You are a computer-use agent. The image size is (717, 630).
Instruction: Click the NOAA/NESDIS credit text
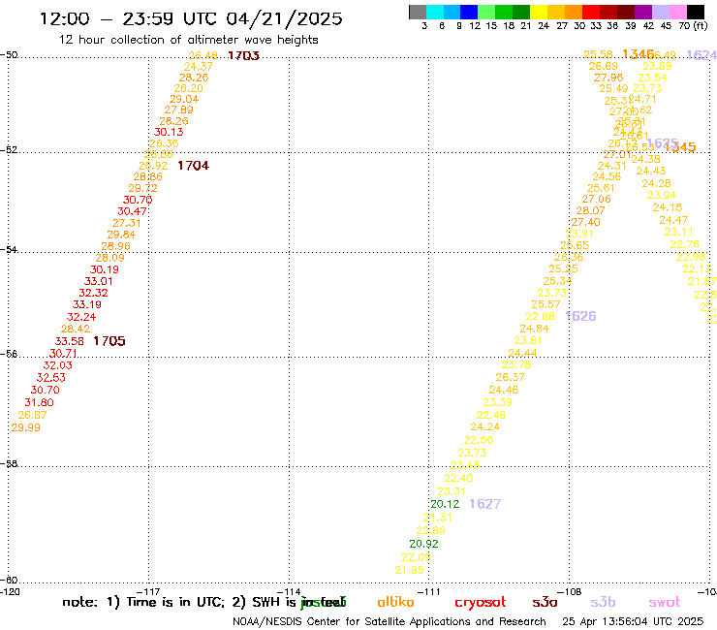tap(390, 621)
